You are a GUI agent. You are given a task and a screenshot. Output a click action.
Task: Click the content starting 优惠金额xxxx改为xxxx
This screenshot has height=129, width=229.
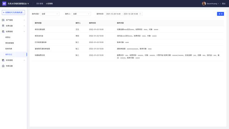click(137, 29)
